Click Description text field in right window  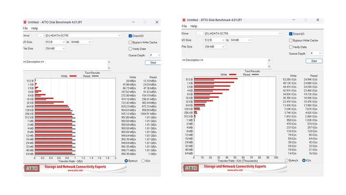[224, 63]
